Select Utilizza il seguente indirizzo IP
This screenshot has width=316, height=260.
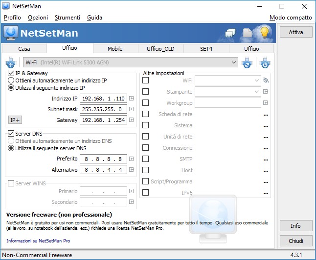coord(11,88)
